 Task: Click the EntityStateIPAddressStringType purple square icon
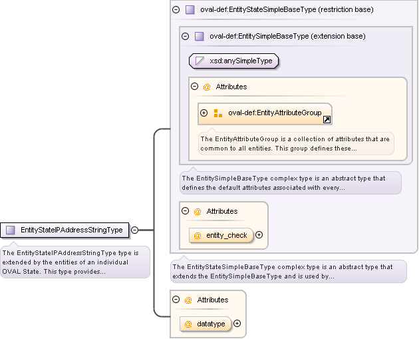coord(11,230)
